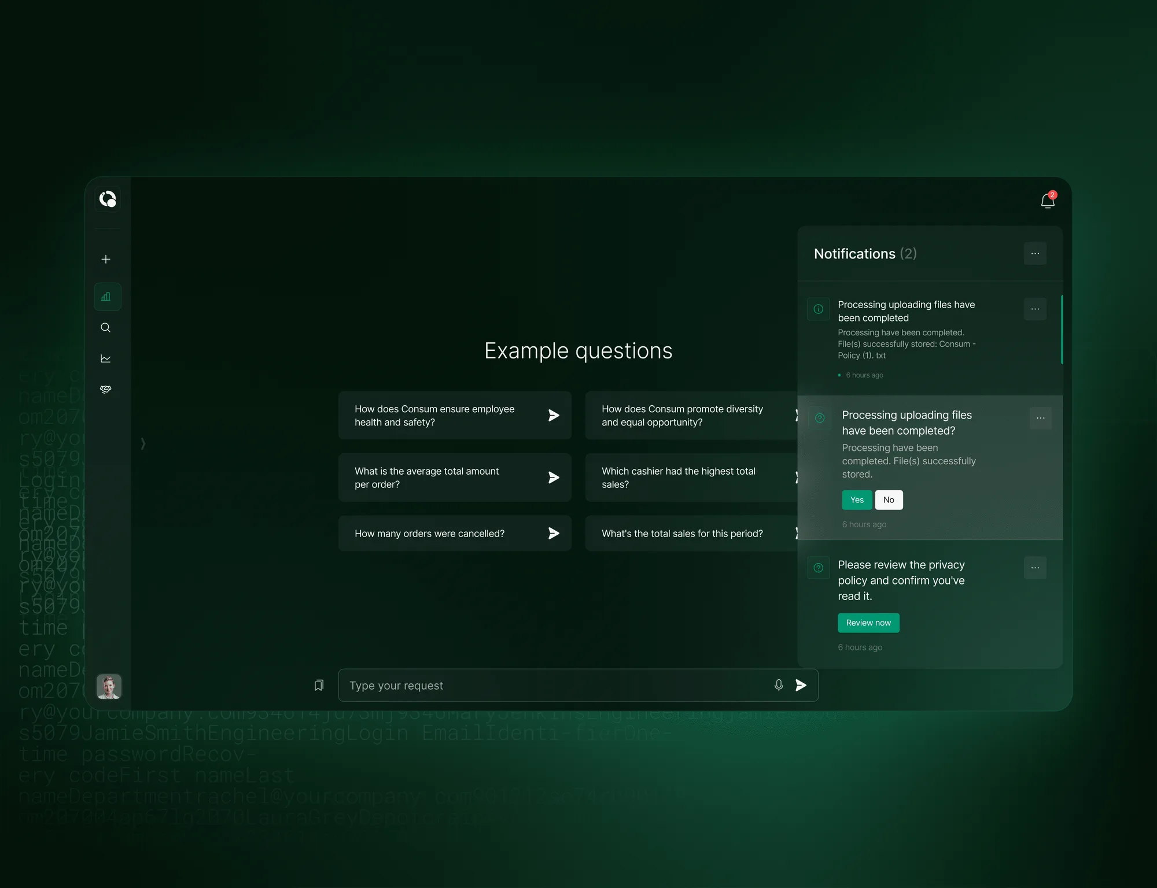Screen dimensions: 1157x888
Task: Send 'employee health and safety' question arrow
Action: pyautogui.click(x=554, y=416)
